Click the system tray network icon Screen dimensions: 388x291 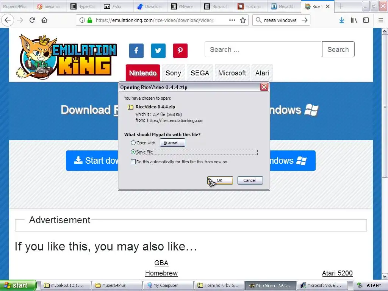point(360,285)
